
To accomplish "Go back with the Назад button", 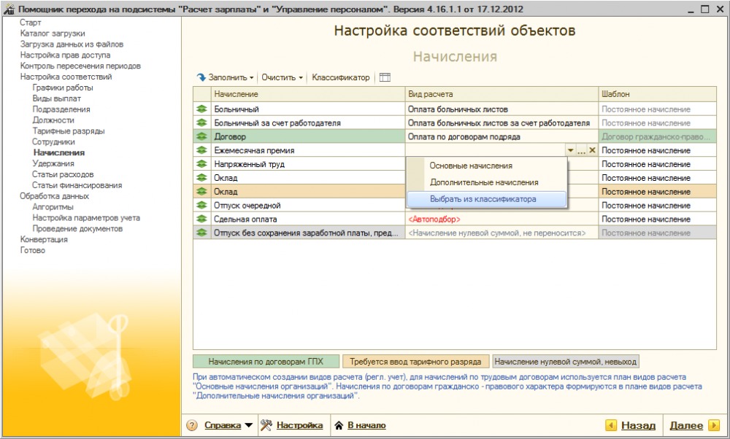I will (638, 425).
